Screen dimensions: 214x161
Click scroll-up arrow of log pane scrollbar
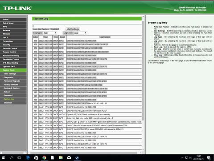pyautogui.click(x=143, y=16)
